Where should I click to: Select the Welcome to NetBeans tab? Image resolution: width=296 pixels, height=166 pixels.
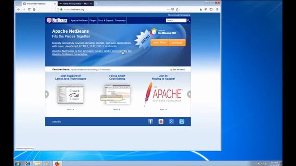pos(39,4)
